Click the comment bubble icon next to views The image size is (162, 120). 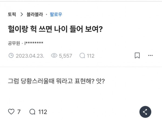coord(82,56)
